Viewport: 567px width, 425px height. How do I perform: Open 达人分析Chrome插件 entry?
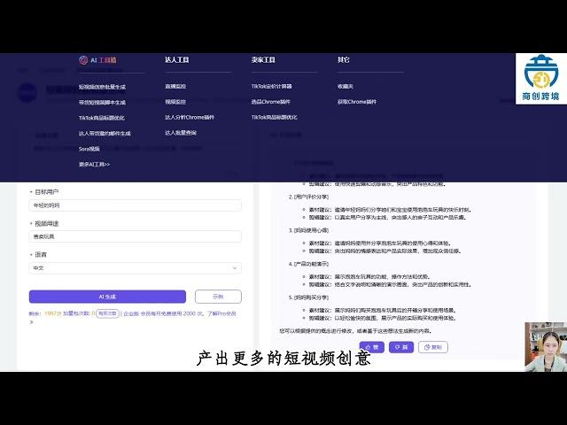click(190, 118)
